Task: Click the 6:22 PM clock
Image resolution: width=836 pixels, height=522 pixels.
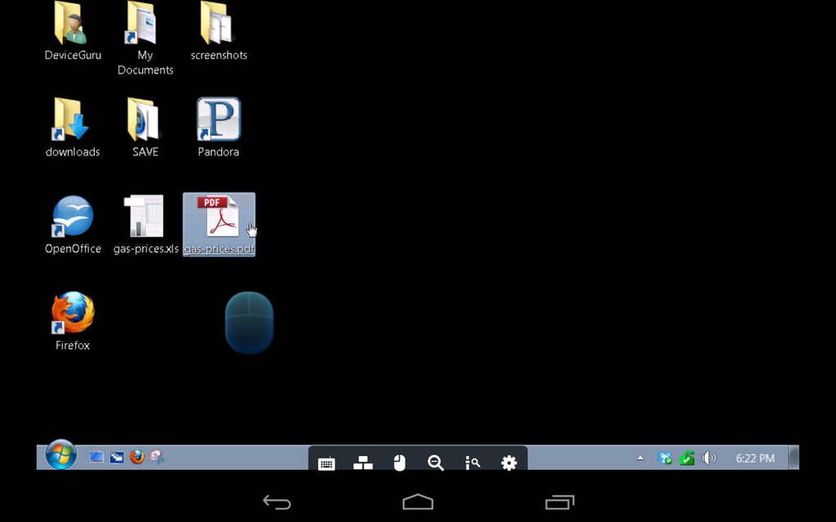Action: coord(755,458)
